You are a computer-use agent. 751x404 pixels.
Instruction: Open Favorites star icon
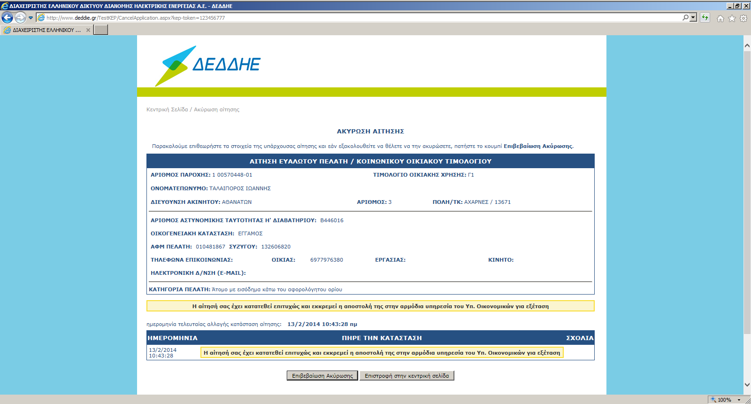click(732, 18)
